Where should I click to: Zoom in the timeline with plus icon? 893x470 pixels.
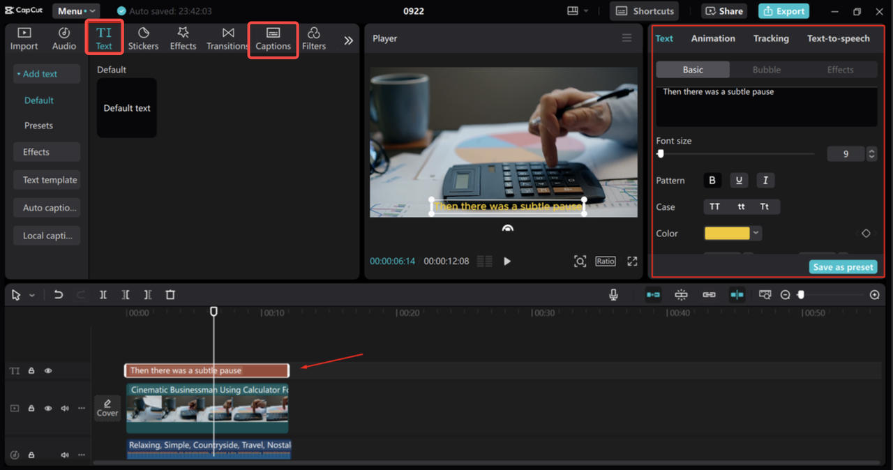pos(875,295)
